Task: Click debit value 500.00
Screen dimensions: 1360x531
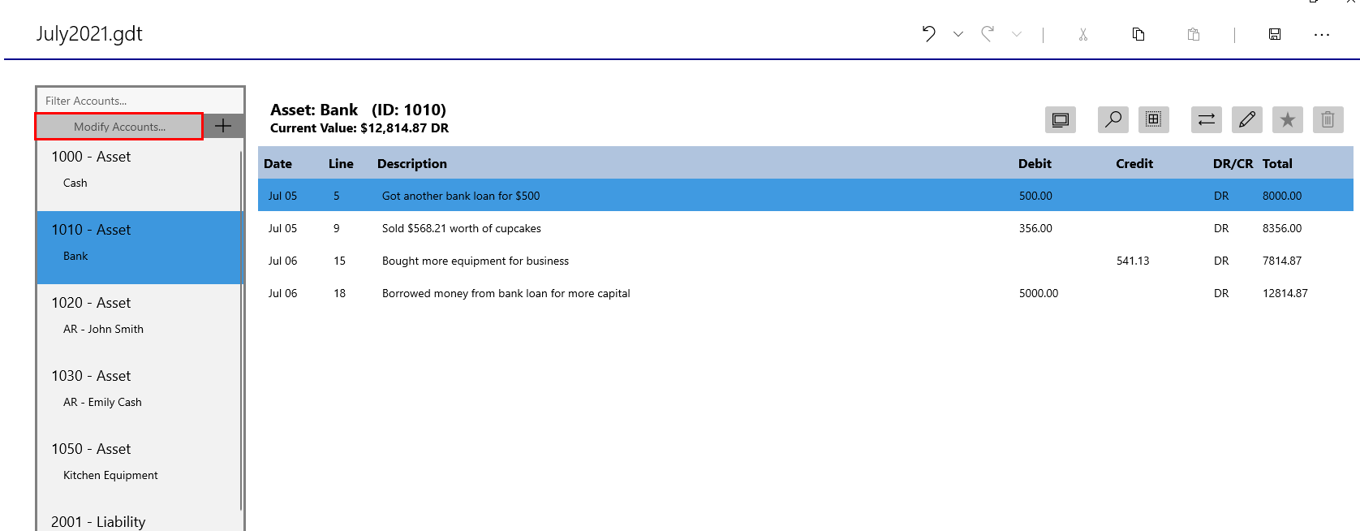Action: [x=1035, y=196]
